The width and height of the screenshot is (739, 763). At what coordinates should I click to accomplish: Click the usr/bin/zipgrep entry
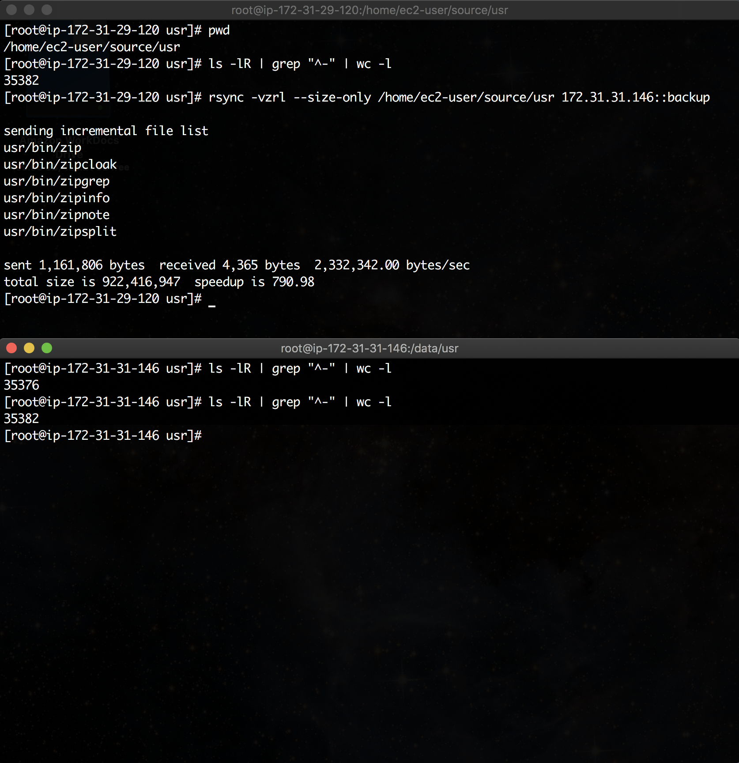57,181
